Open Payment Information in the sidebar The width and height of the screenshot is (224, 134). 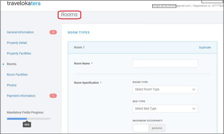[x=21, y=96]
